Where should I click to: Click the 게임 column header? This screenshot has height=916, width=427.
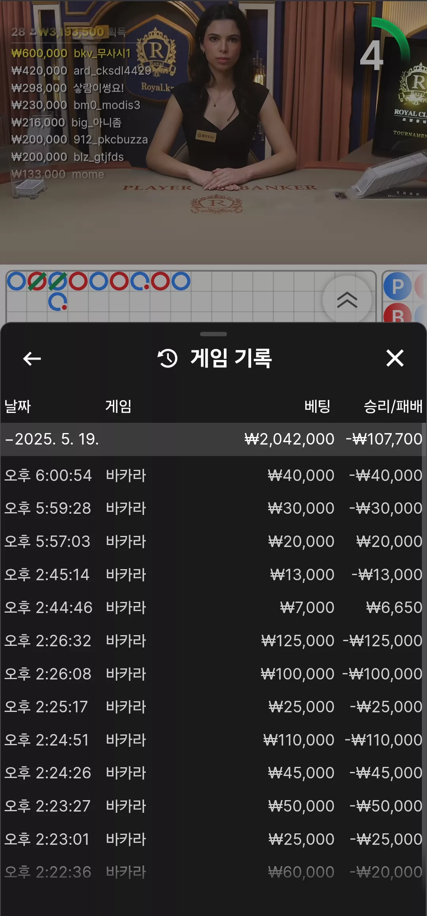coord(118,406)
